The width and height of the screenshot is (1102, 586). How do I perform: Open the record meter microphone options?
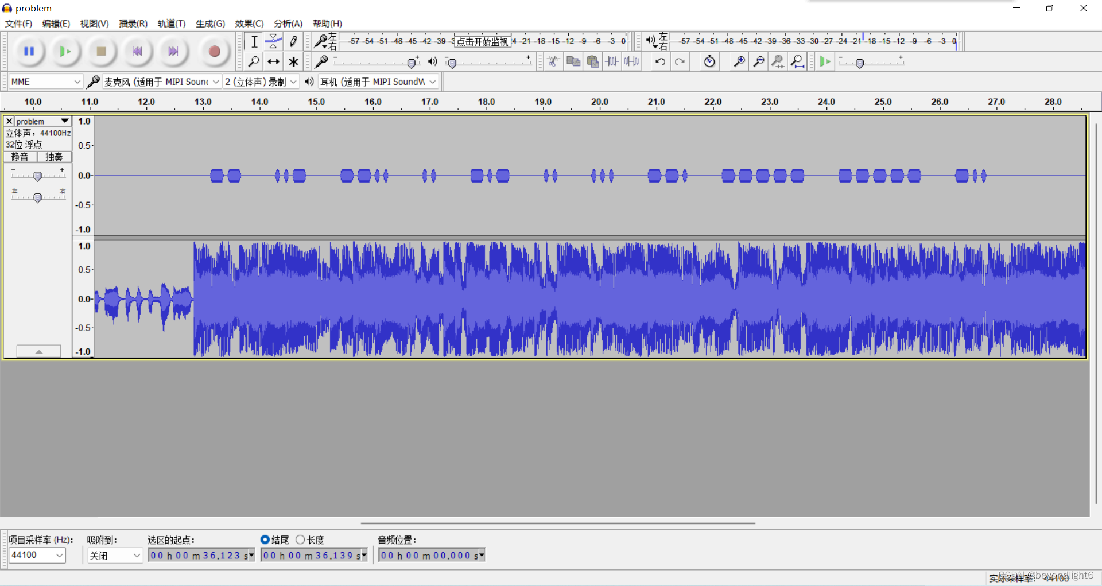coord(321,41)
